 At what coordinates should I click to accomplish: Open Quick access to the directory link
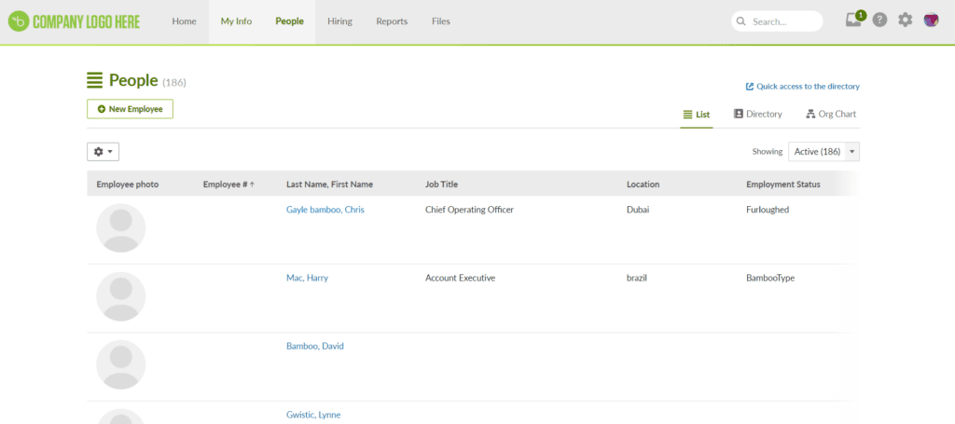click(x=803, y=87)
